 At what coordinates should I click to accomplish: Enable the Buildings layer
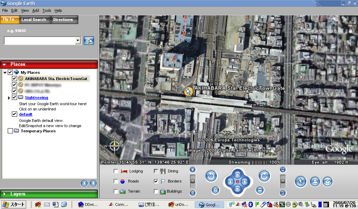point(156,191)
